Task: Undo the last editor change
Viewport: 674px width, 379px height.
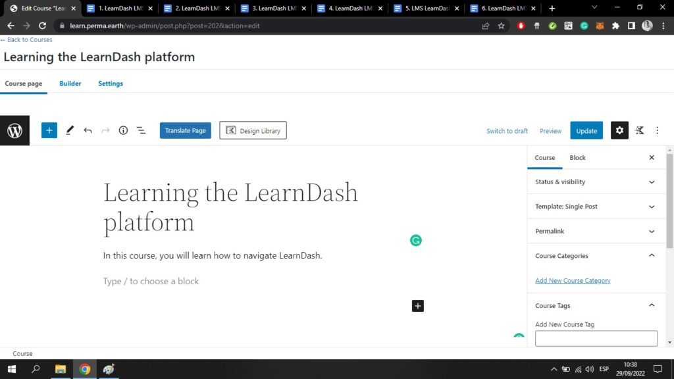Action: (x=88, y=130)
